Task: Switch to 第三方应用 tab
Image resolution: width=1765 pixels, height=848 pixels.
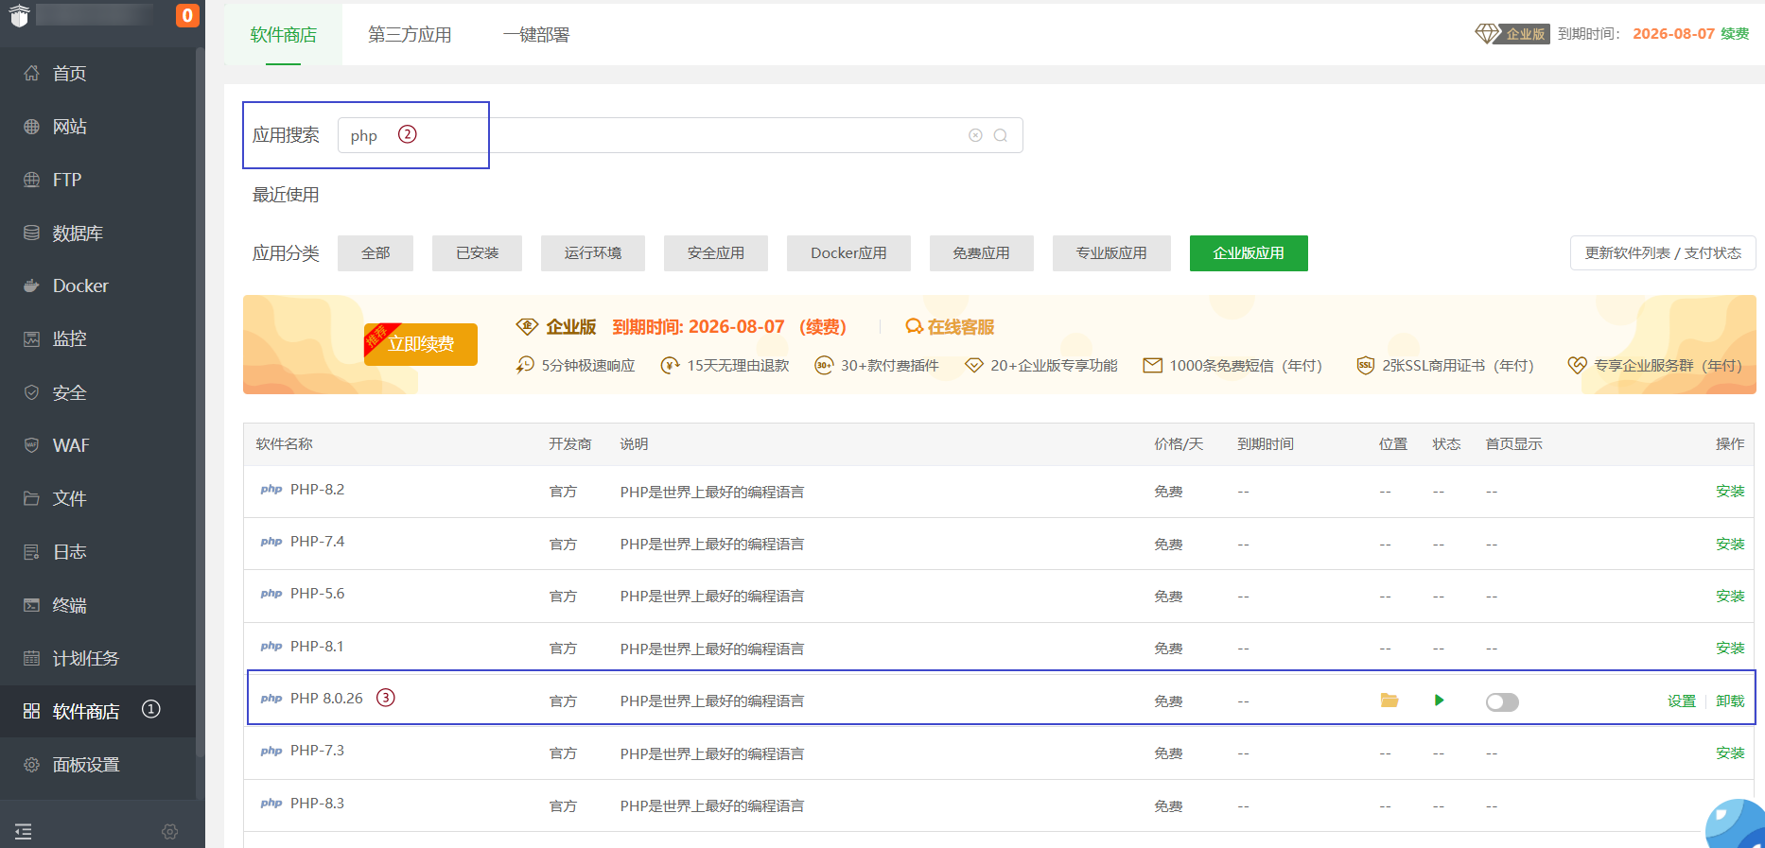Action: (x=410, y=35)
